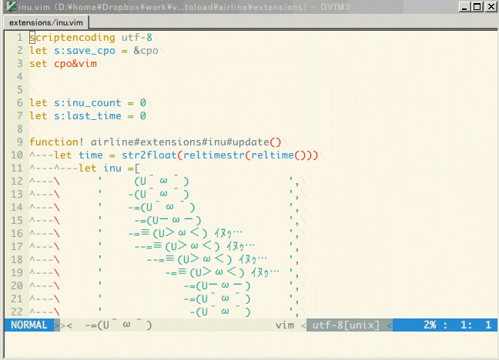
Task: Click 's:inu_count' on line 6
Action: coord(88,103)
